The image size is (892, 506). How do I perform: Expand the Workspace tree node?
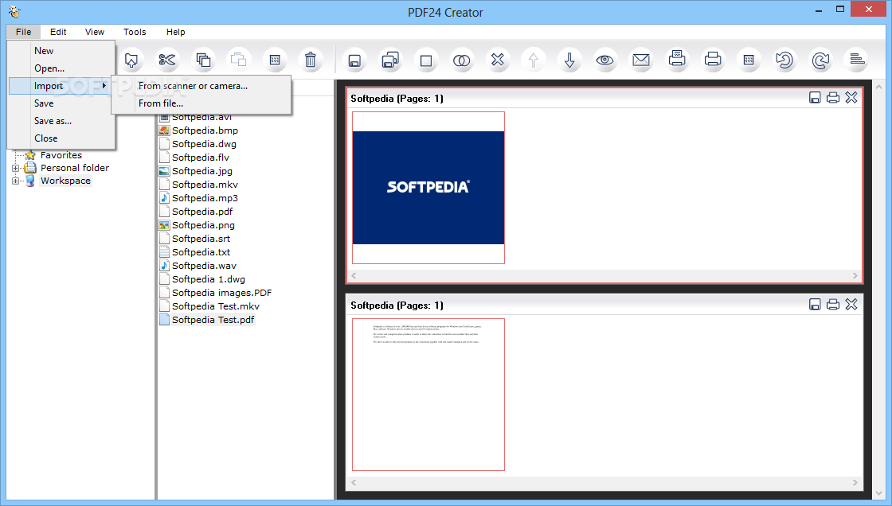point(15,181)
